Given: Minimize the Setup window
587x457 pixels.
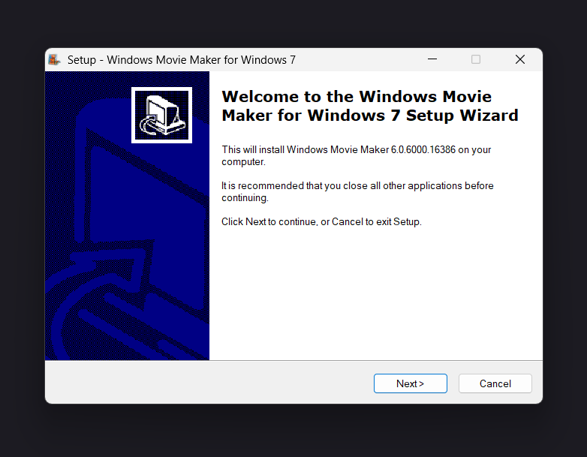Looking at the screenshot, I should (432, 59).
